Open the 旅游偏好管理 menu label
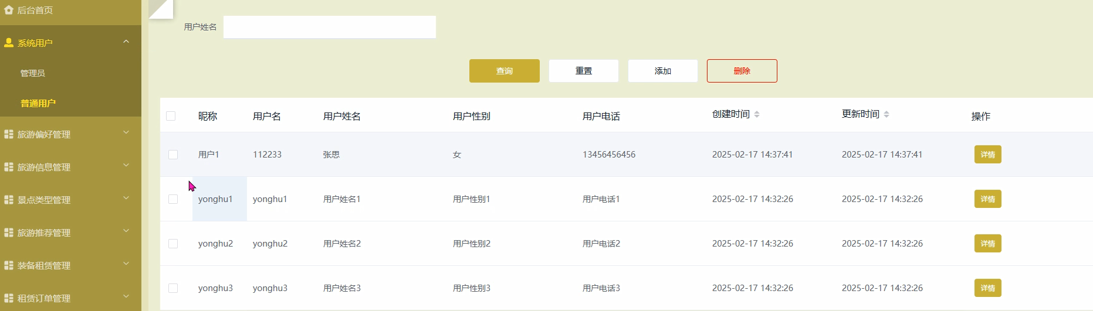Image resolution: width=1093 pixels, height=311 pixels. [44, 135]
